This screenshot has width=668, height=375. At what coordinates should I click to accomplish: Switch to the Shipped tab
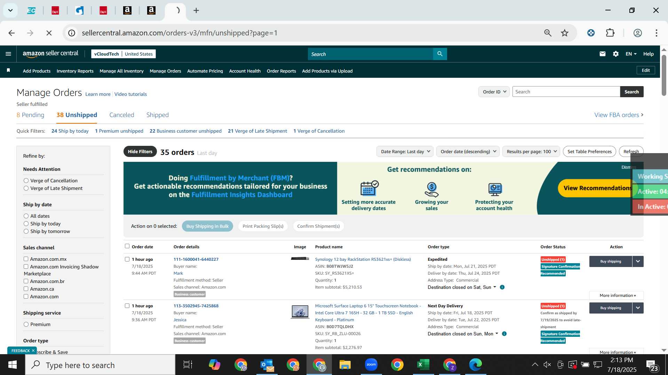click(x=158, y=115)
